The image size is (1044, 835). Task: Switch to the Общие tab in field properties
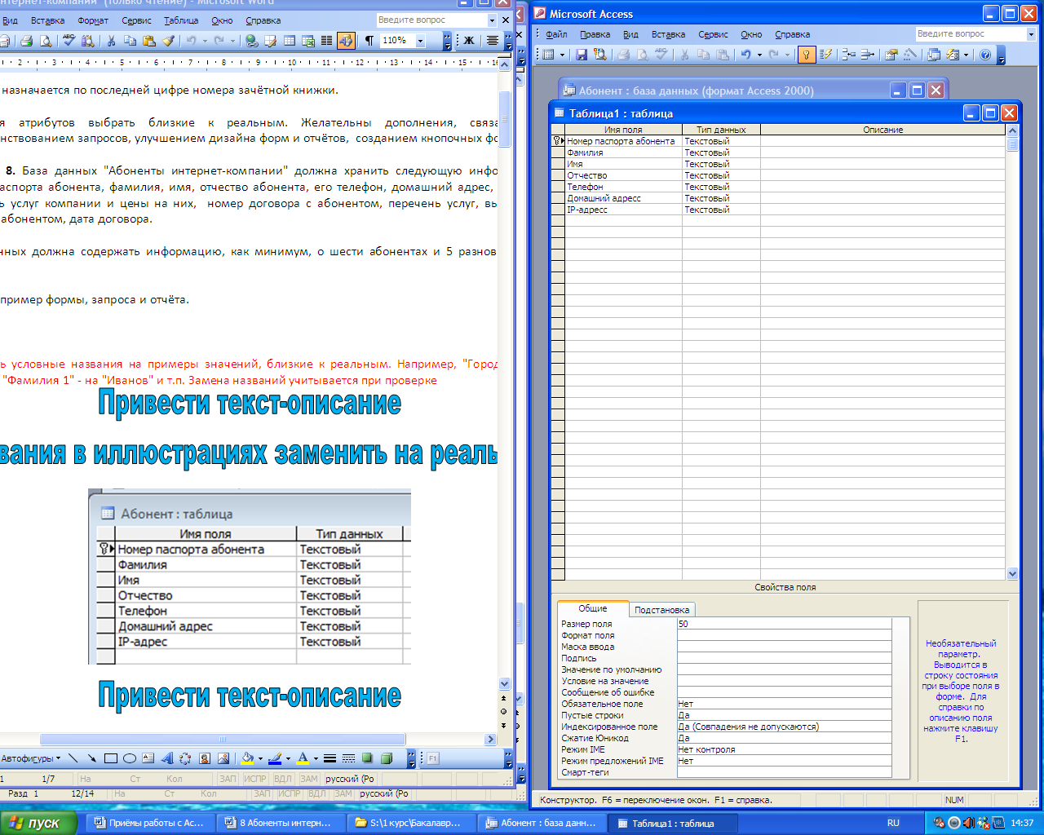[593, 608]
